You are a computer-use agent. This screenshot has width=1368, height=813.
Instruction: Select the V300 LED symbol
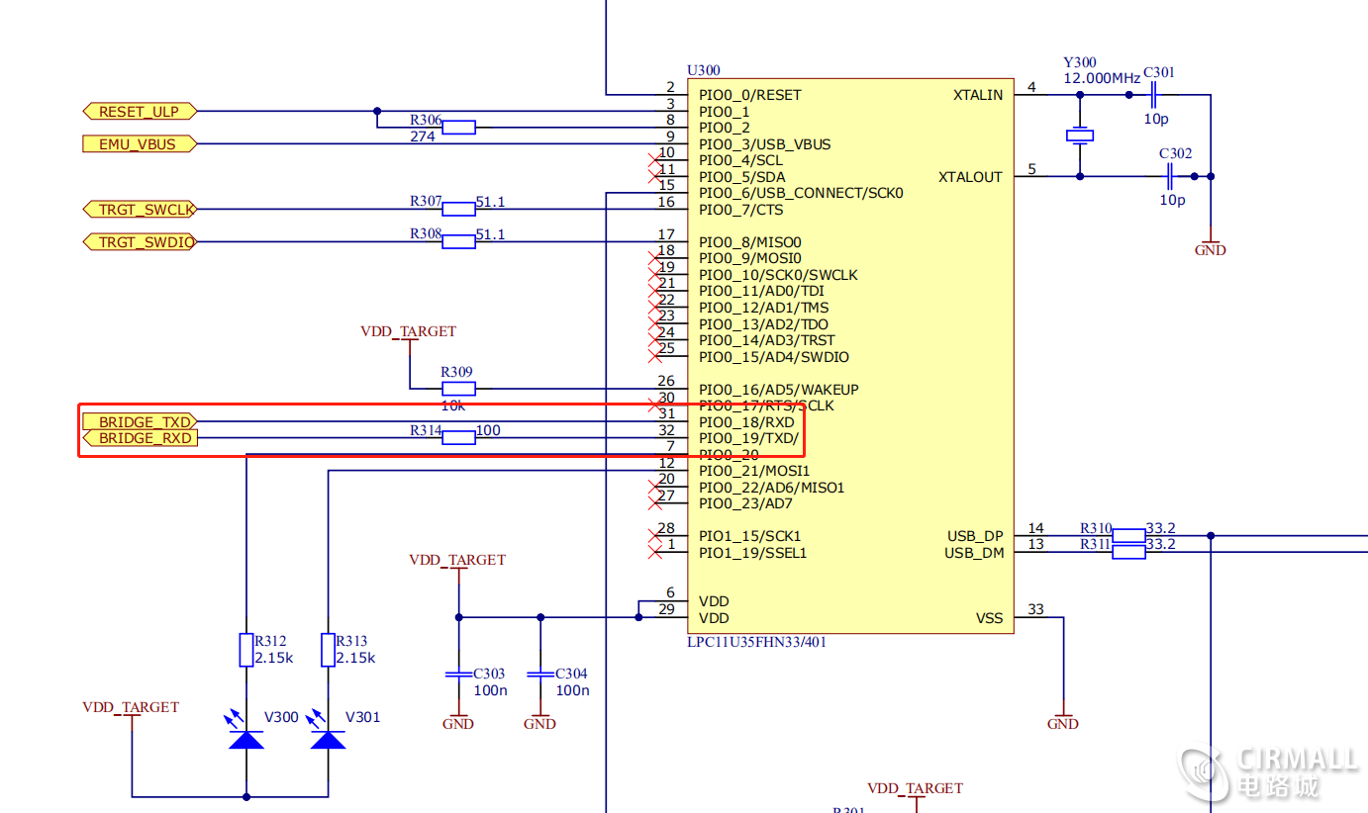coord(246,731)
